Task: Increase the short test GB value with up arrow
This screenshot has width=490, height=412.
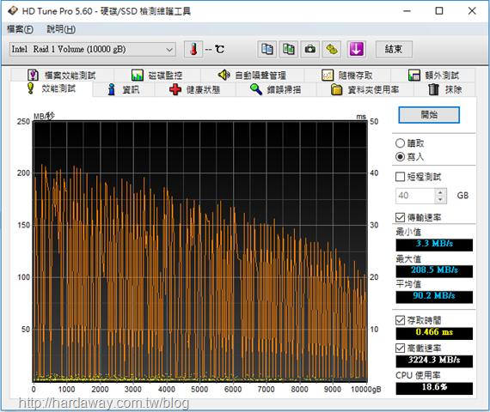Action: coord(440,192)
